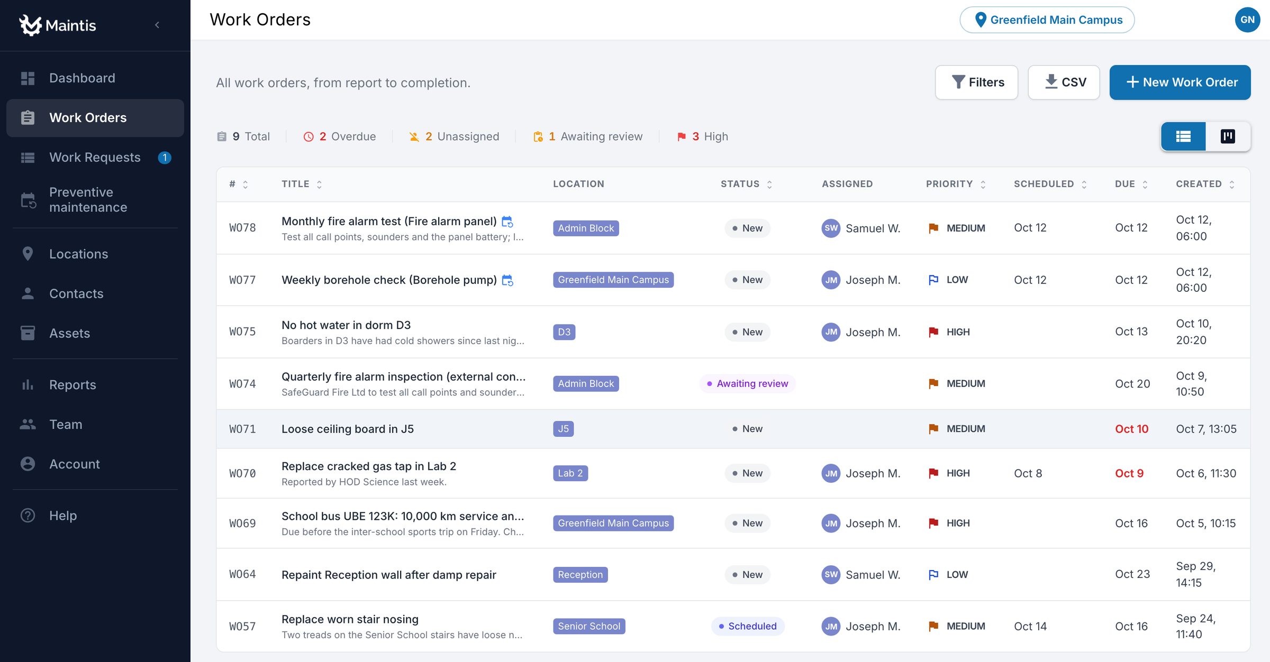Open Work Requests in the sidebar
Viewport: 1270px width, 662px height.
click(x=95, y=158)
